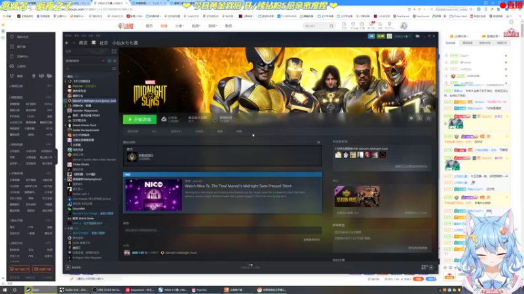Open Marvel's Midnight Suns link in activity

point(181,253)
